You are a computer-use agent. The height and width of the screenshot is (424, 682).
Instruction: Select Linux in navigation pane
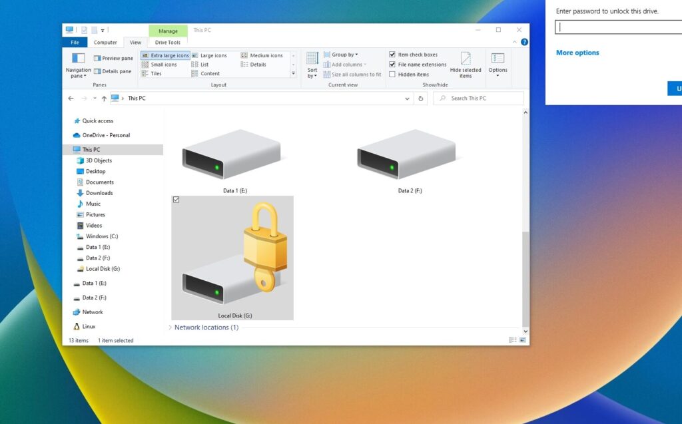coord(89,327)
